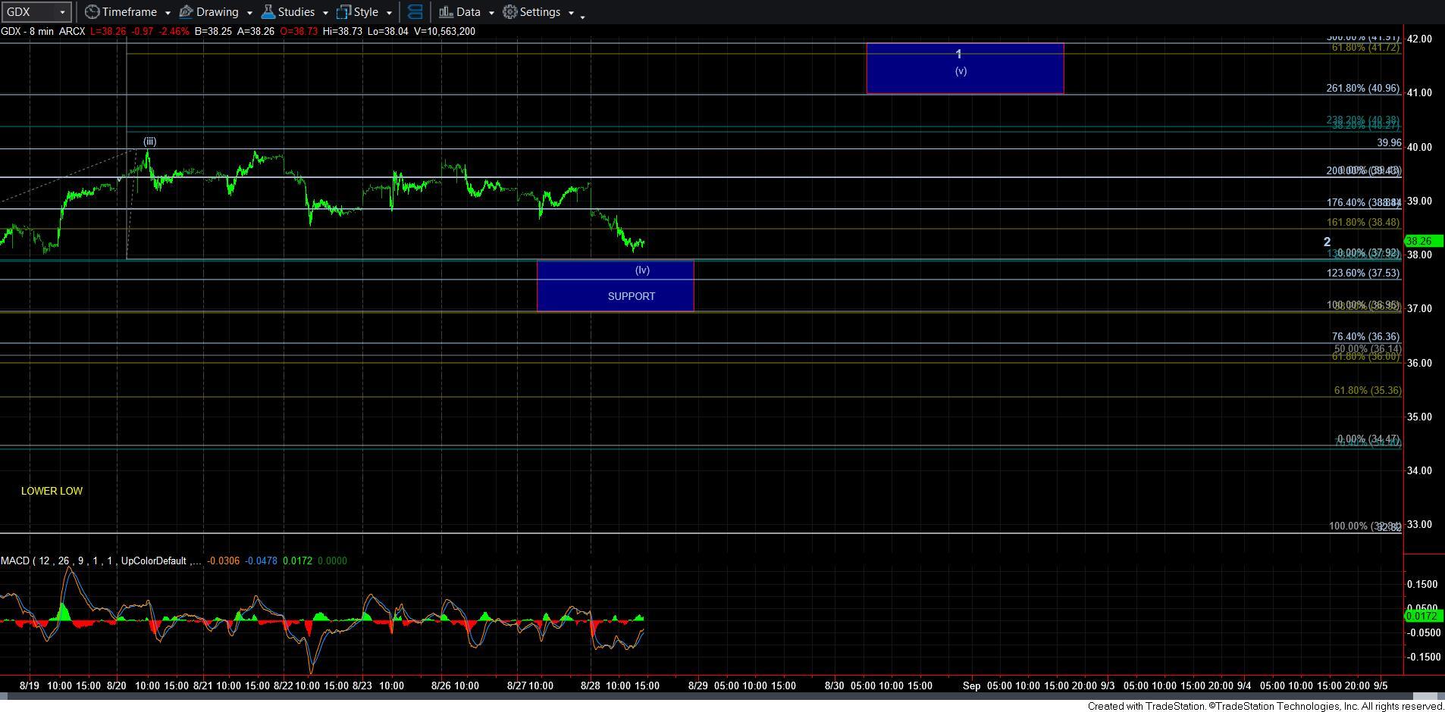Select the (iv) wave label

pos(642,270)
